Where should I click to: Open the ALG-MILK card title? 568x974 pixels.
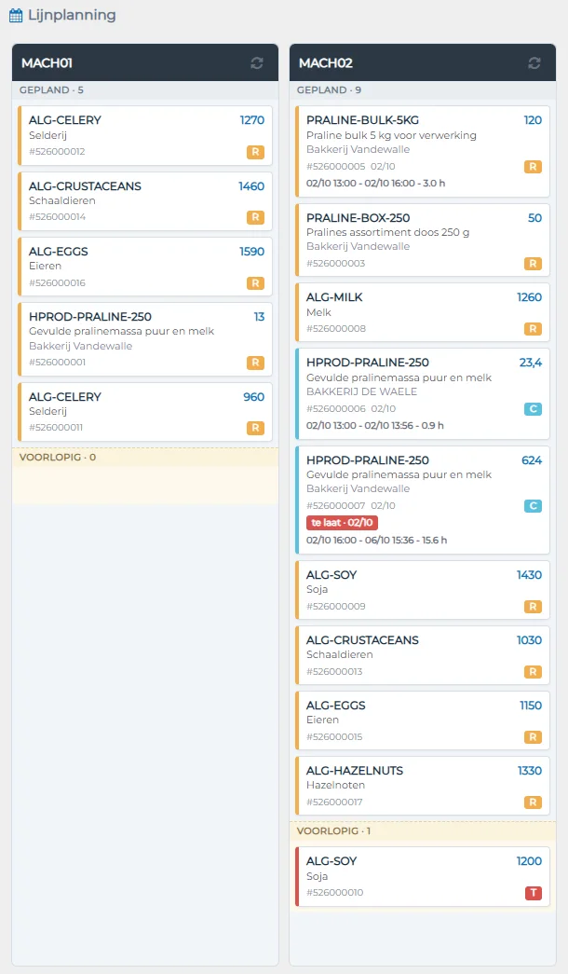pyautogui.click(x=334, y=297)
